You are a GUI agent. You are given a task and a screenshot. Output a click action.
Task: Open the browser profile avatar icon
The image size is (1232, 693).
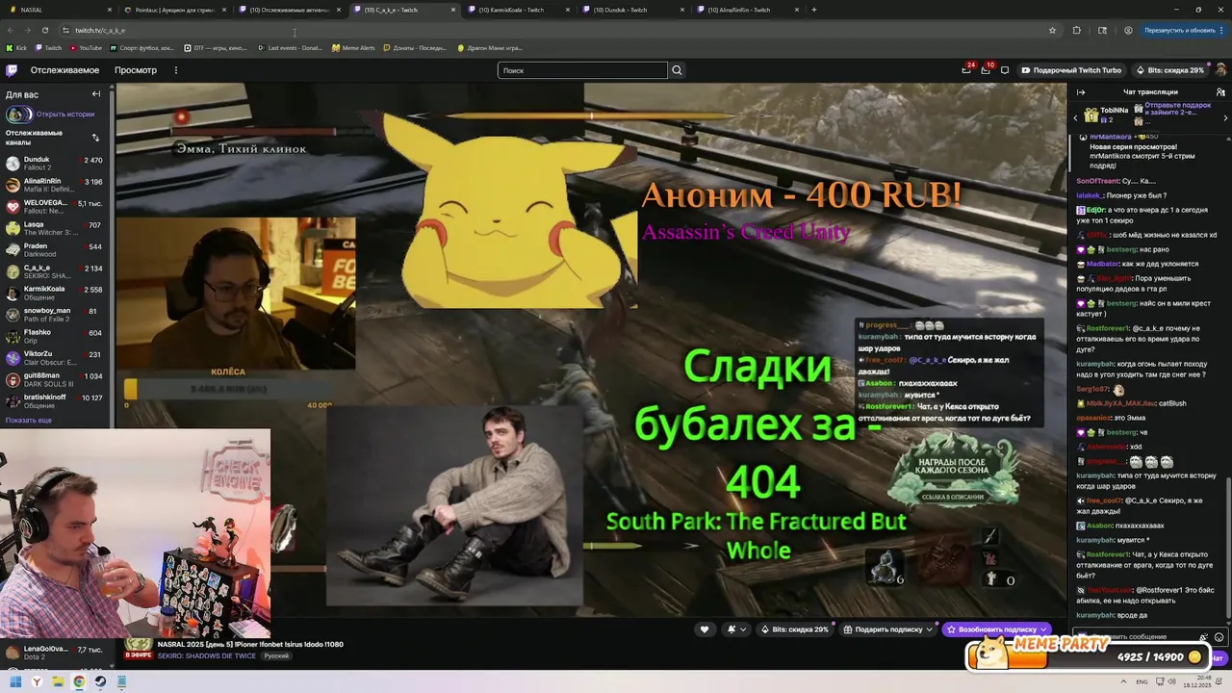(x=1128, y=30)
